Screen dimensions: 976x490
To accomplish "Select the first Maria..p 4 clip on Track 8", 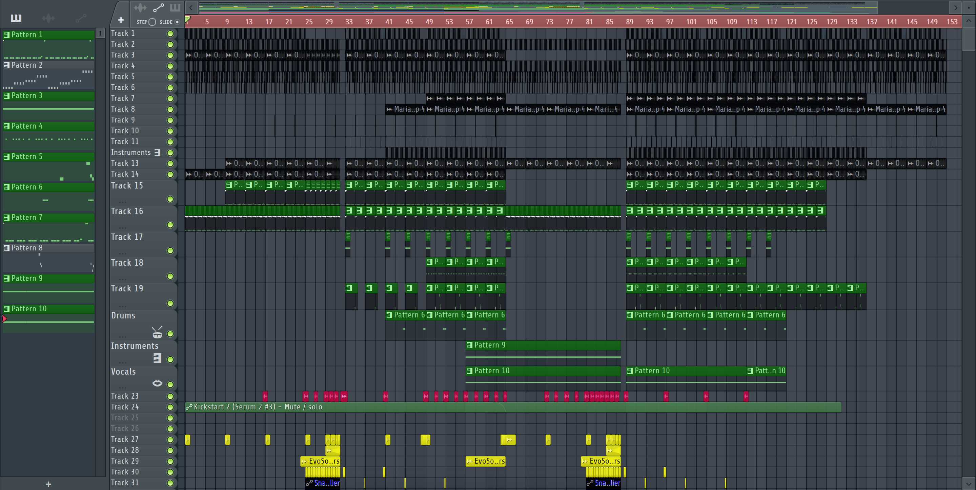I will [x=405, y=109].
